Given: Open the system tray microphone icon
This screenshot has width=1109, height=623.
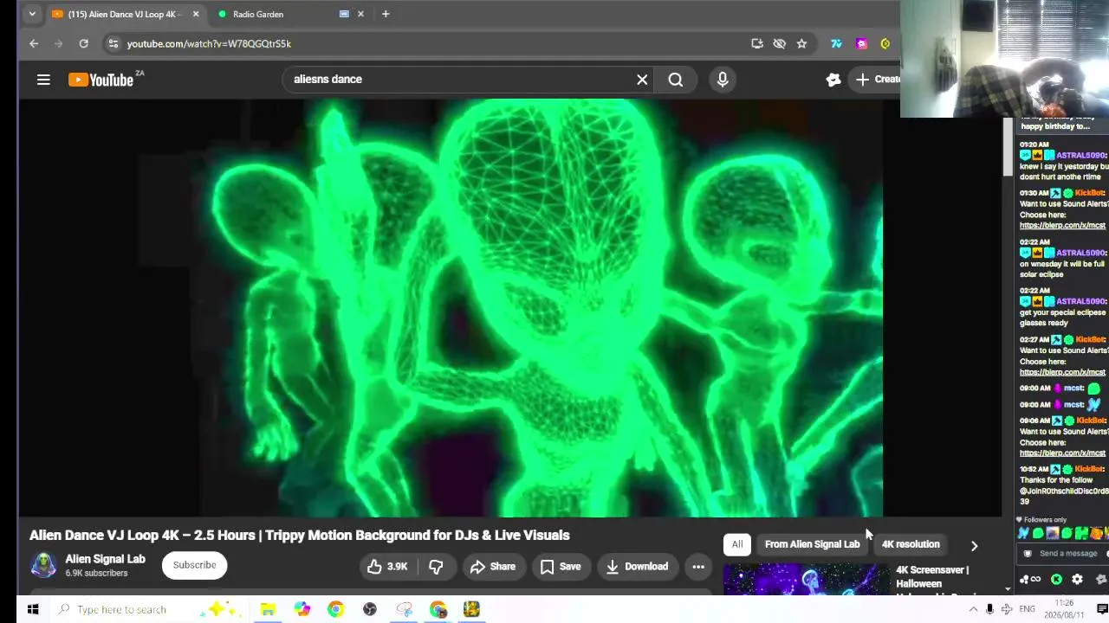Looking at the screenshot, I should (989, 609).
